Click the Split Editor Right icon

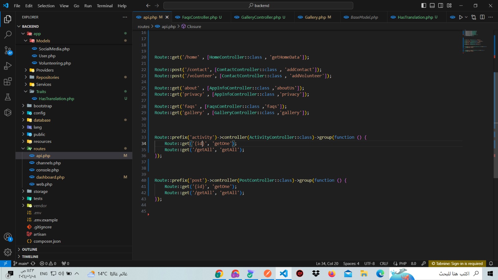click(x=482, y=17)
